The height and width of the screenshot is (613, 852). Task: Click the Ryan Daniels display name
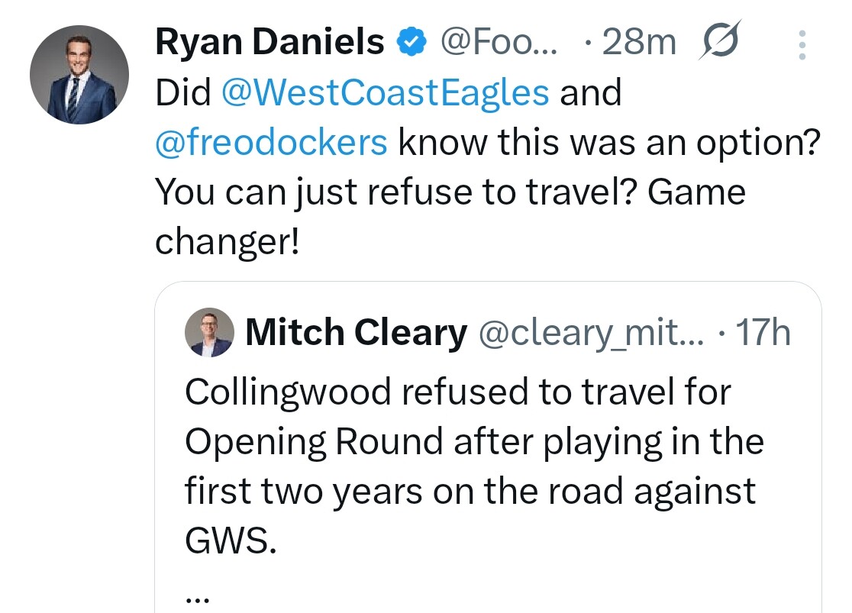[269, 42]
